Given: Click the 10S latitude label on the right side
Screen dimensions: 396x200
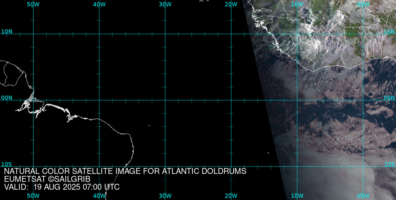Looking at the screenshot, I should pyautogui.click(x=389, y=164).
